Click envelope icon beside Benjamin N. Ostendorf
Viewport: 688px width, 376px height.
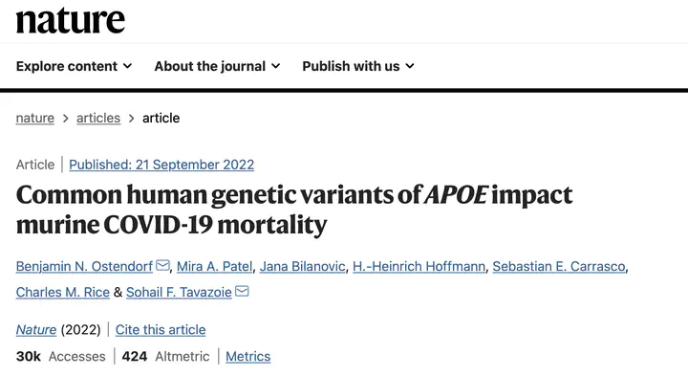[162, 265]
